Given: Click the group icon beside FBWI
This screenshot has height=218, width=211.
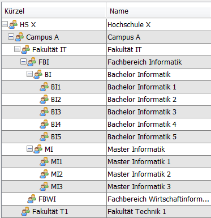Looking at the screenshot, I should click(x=32, y=199).
